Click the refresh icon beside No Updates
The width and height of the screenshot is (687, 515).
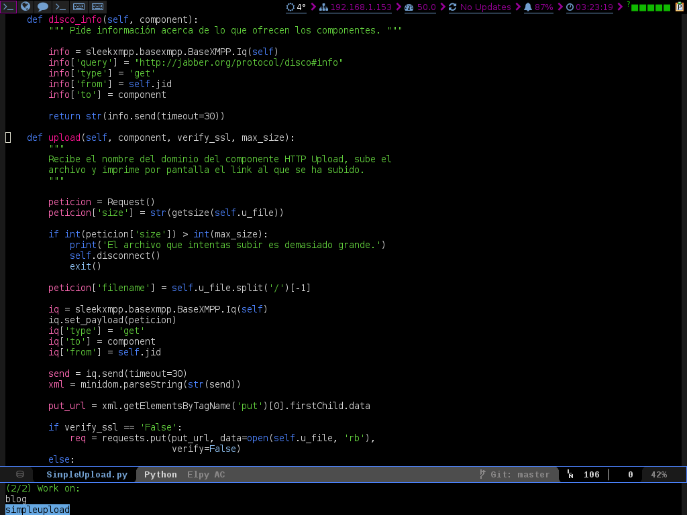453,7
